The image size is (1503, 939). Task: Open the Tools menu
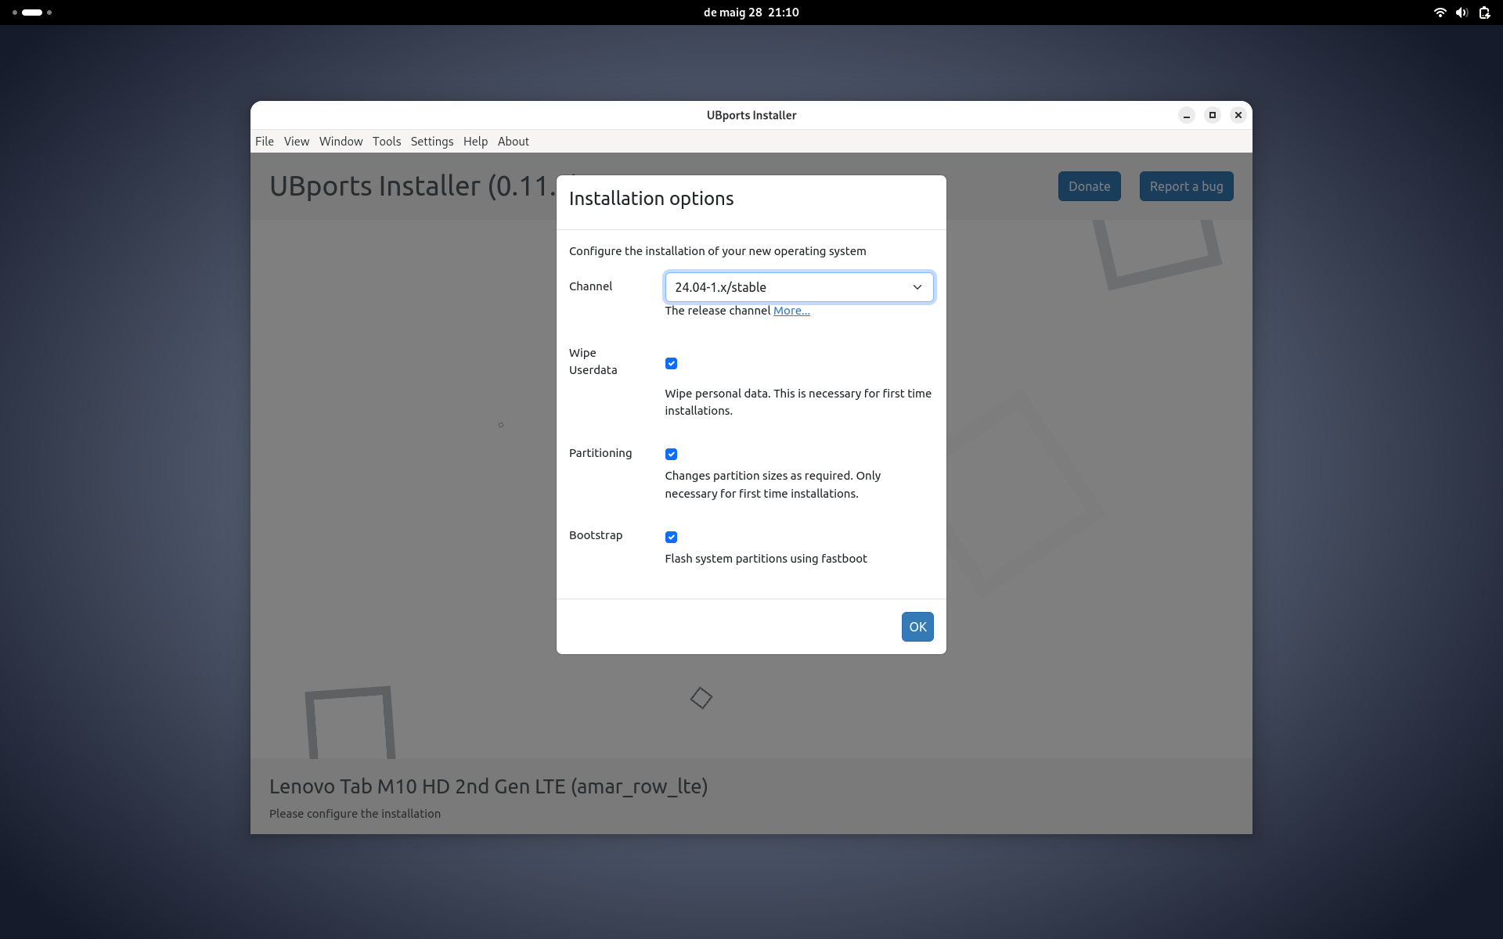coord(387,142)
